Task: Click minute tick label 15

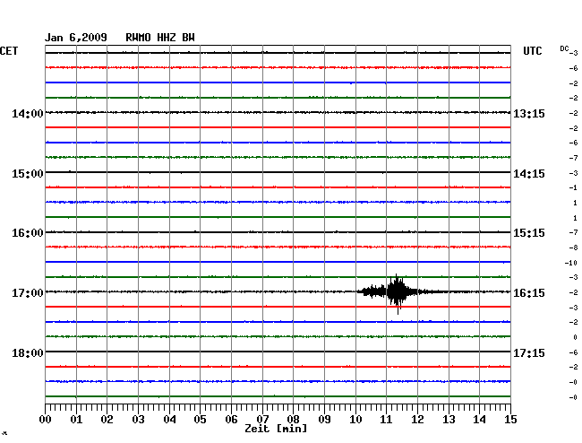Action: click(x=510, y=419)
